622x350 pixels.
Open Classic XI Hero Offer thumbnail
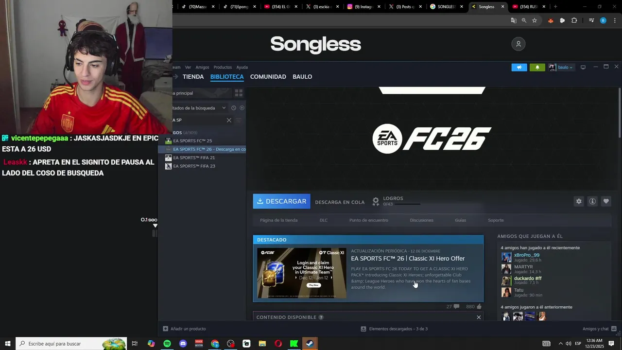pyautogui.click(x=302, y=273)
